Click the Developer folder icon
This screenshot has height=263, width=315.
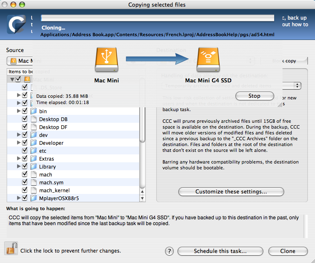tap(34, 143)
